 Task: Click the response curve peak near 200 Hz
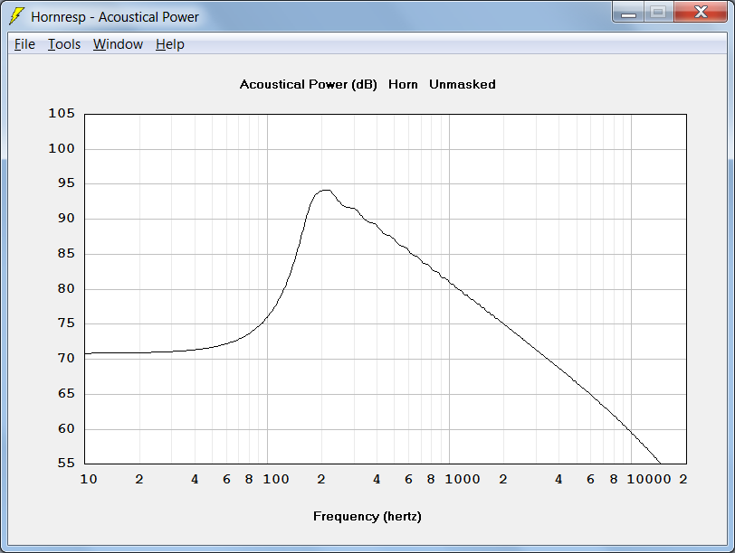coord(326,191)
